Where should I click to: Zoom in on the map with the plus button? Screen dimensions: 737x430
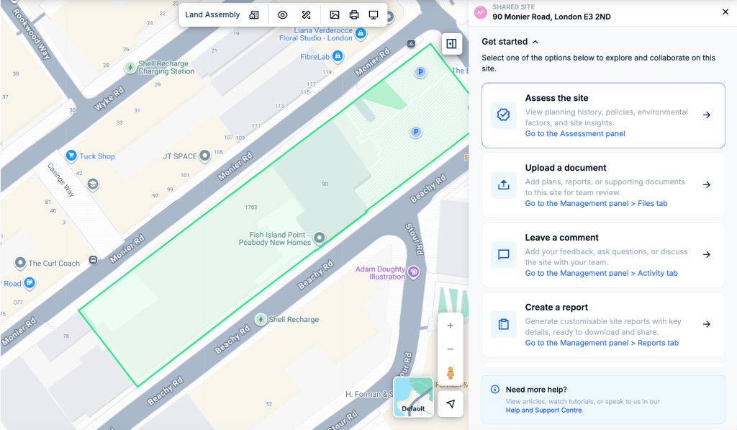(x=451, y=326)
